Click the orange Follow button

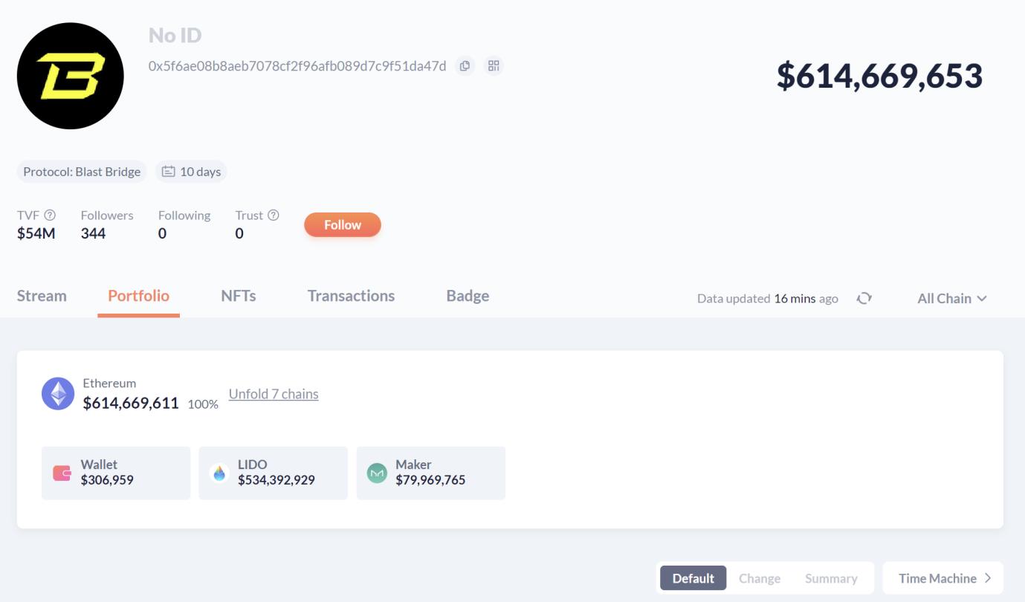tap(343, 224)
